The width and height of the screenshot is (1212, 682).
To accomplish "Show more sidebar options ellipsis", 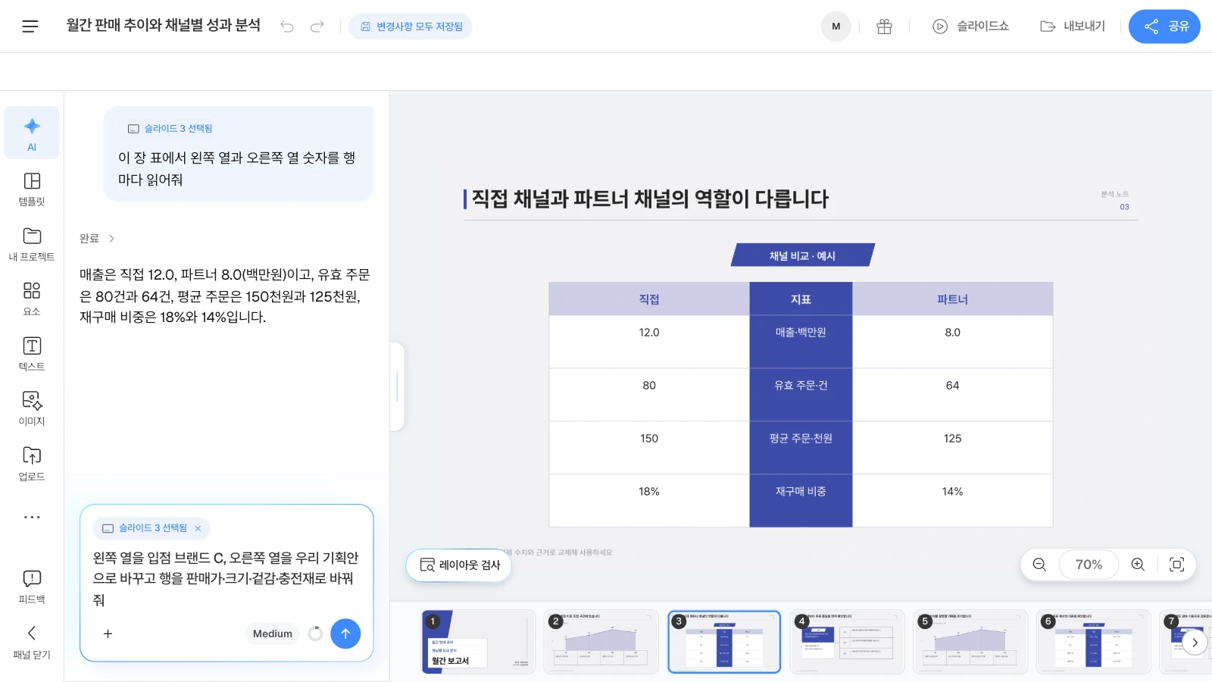I will point(32,518).
